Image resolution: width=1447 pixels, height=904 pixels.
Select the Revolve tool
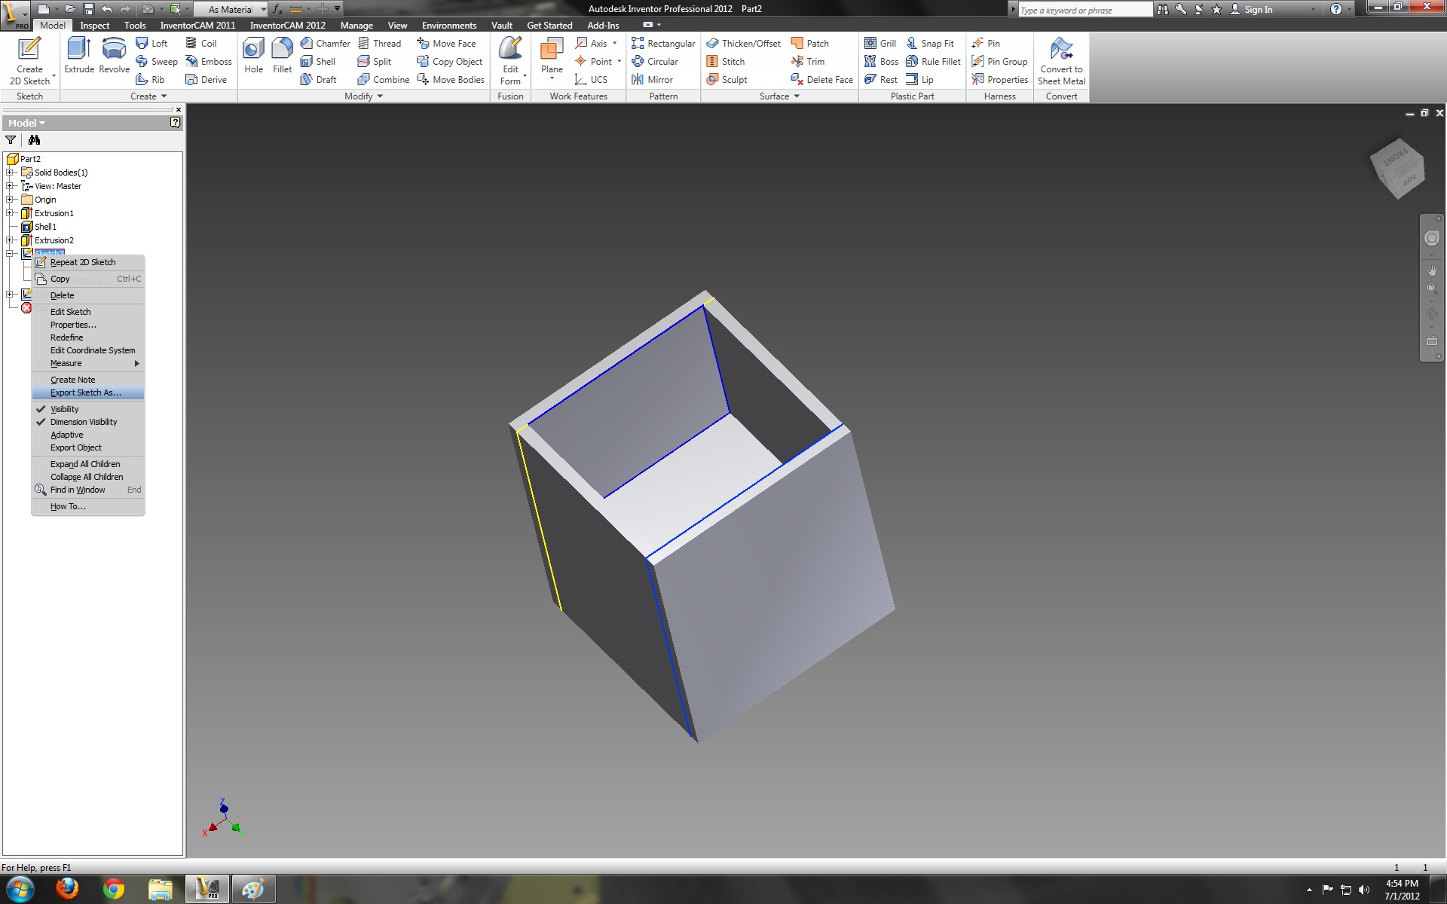(114, 56)
